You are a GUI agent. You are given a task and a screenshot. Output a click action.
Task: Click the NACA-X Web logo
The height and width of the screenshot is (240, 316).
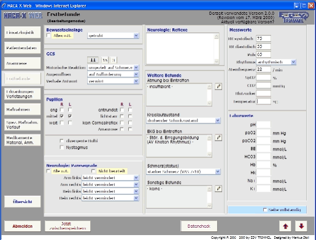pos(23,15)
